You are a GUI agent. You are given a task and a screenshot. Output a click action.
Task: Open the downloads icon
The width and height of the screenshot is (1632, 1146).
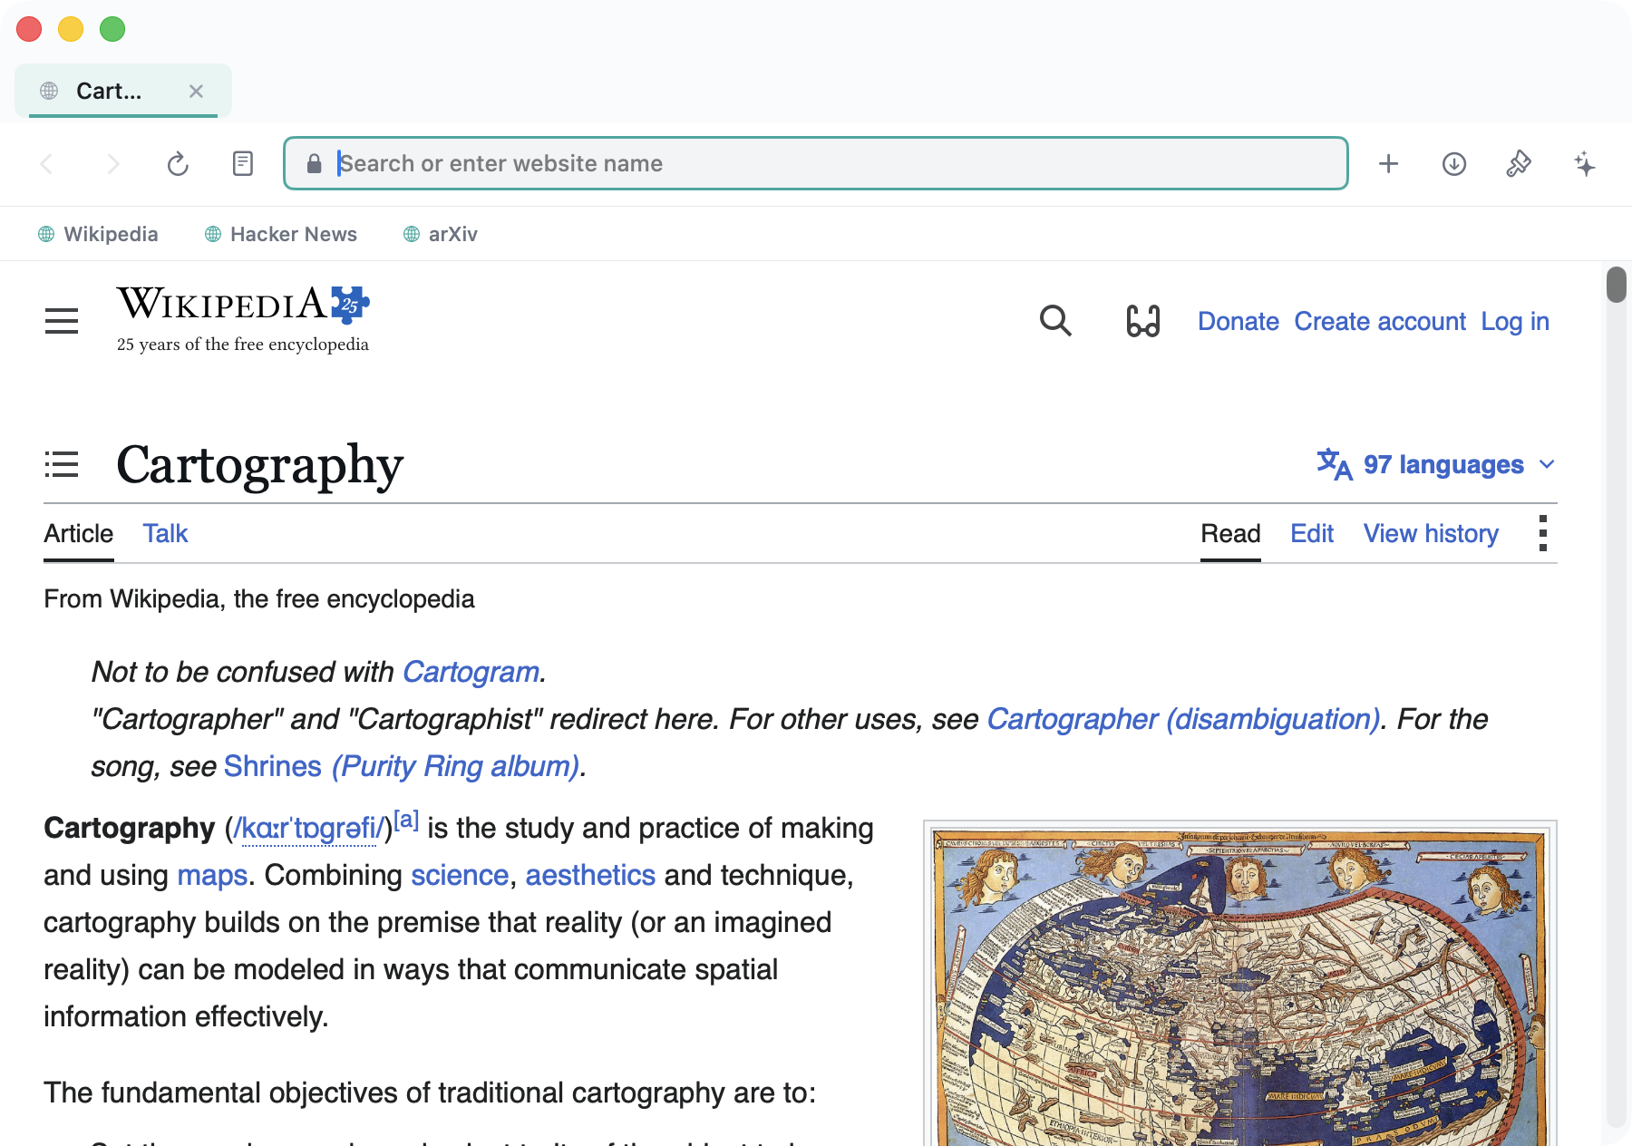coord(1454,164)
